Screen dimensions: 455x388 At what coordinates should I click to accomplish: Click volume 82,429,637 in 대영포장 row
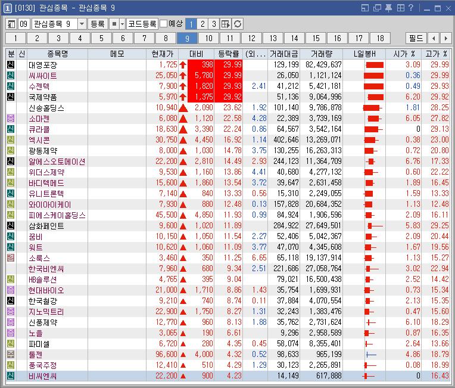pos(323,64)
